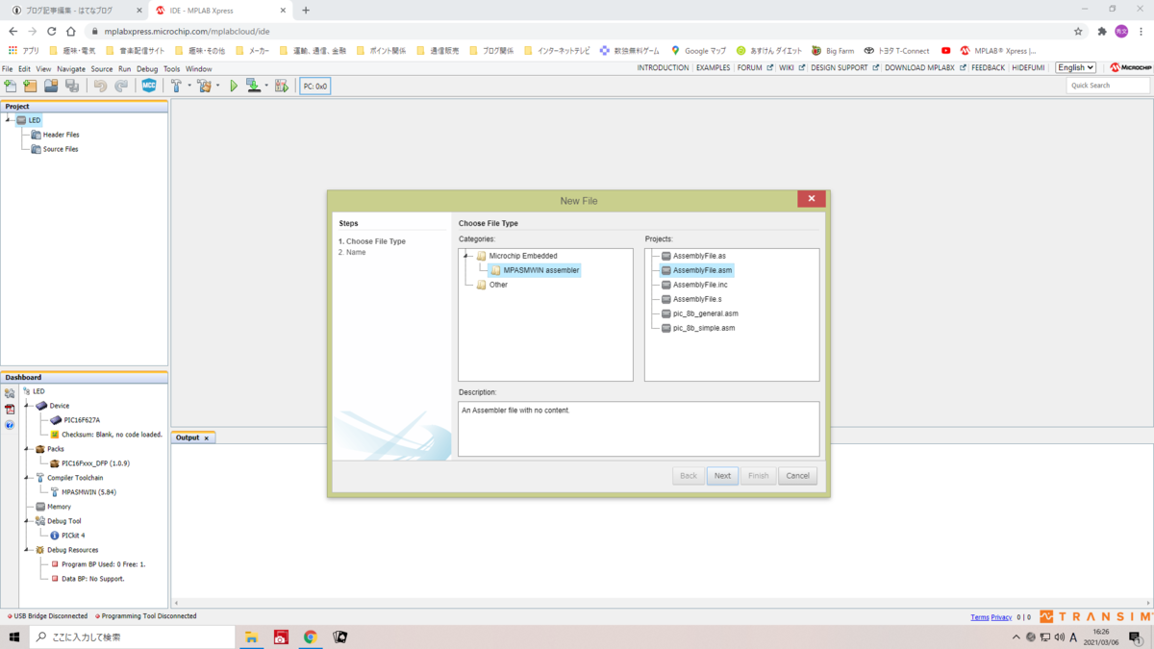Collapse the Device node in Dashboard
The height and width of the screenshot is (649, 1154).
click(x=28, y=406)
